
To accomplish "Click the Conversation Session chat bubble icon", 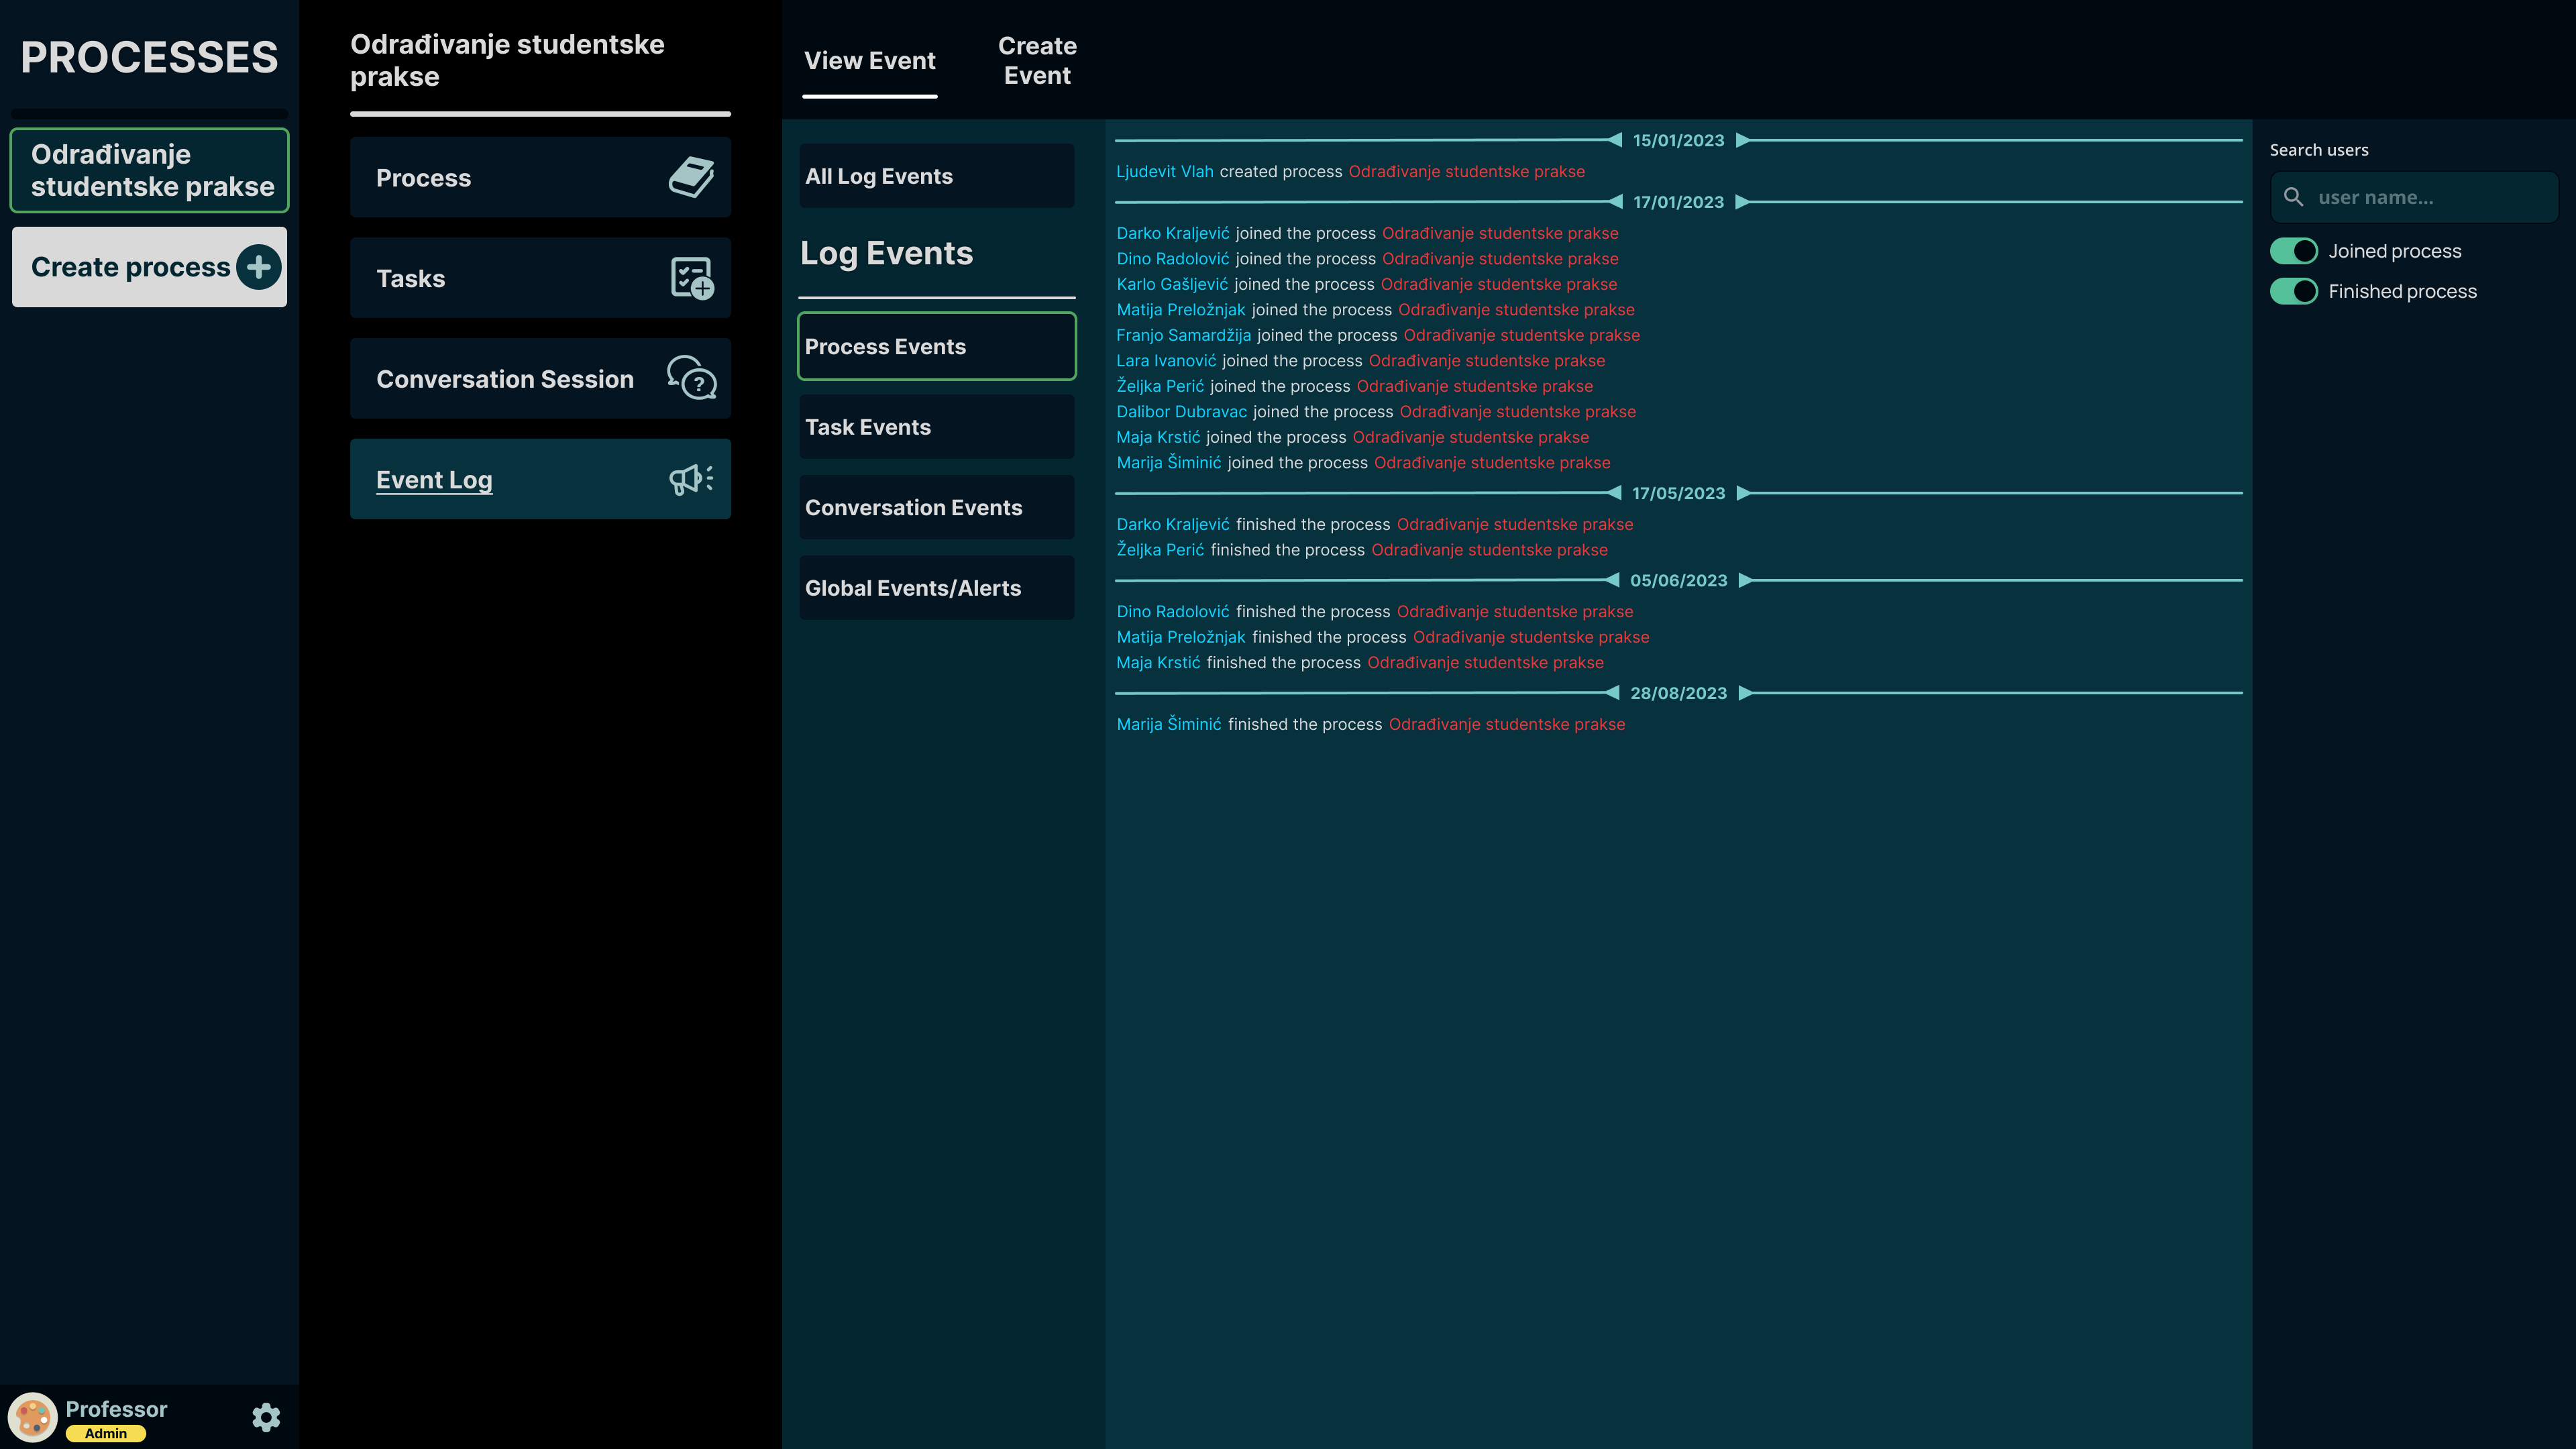I will click(x=691, y=378).
